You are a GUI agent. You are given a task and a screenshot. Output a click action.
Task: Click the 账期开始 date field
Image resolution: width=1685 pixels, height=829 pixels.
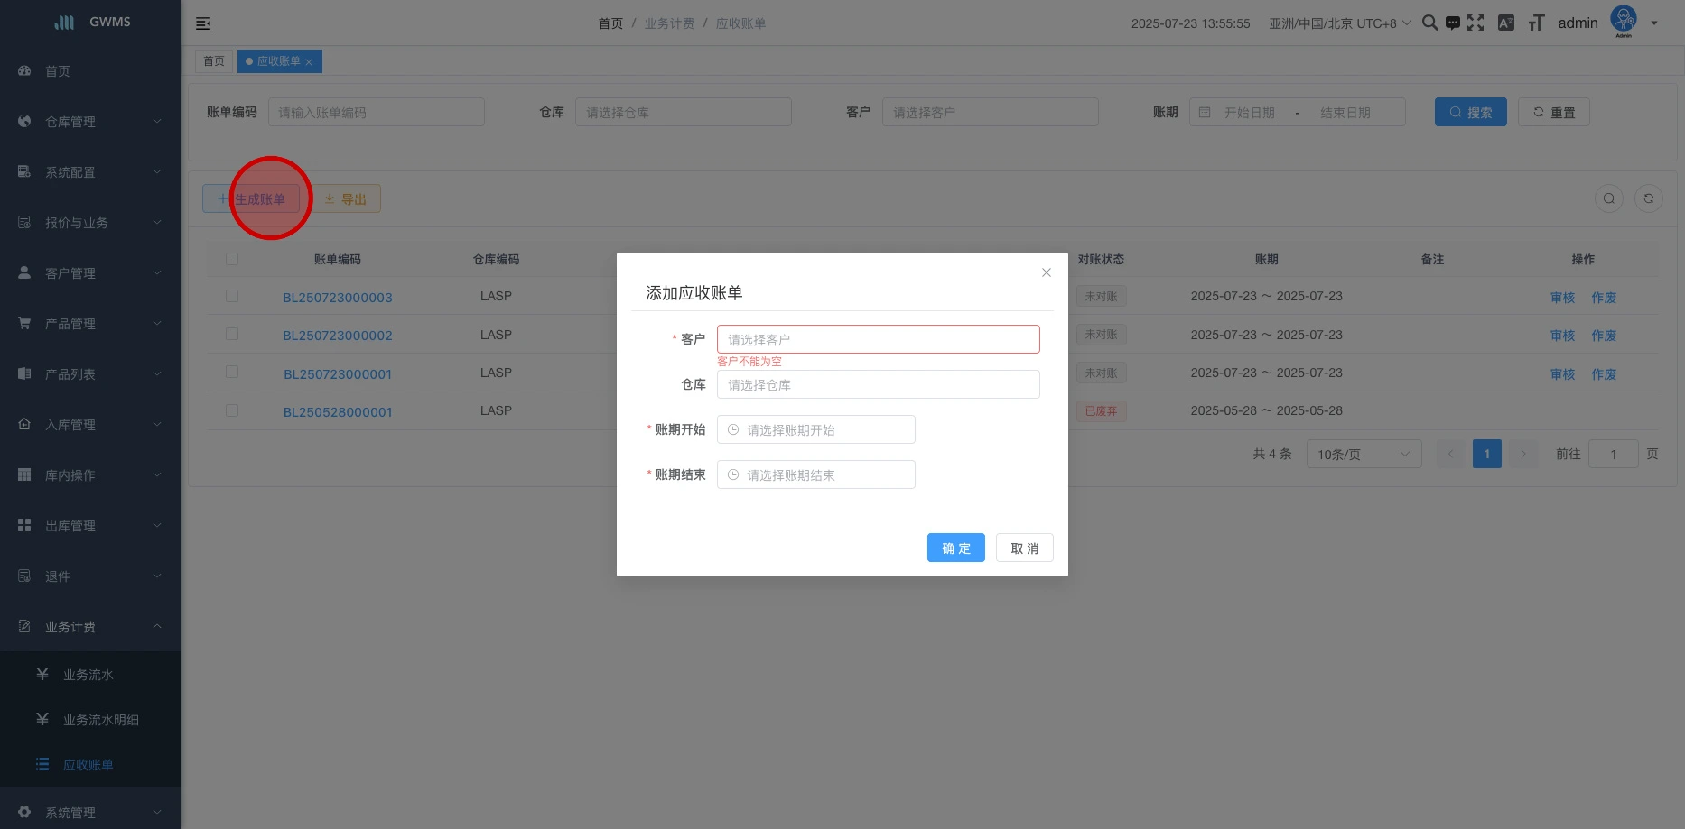pyautogui.click(x=816, y=429)
